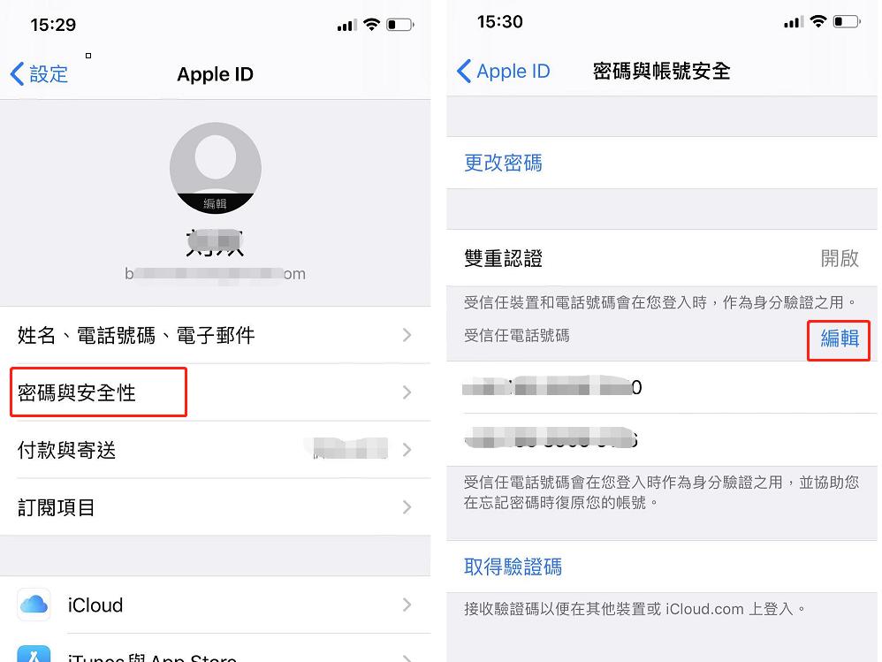
Task: Tap the 取得驗證碼 link
Action: tap(513, 567)
